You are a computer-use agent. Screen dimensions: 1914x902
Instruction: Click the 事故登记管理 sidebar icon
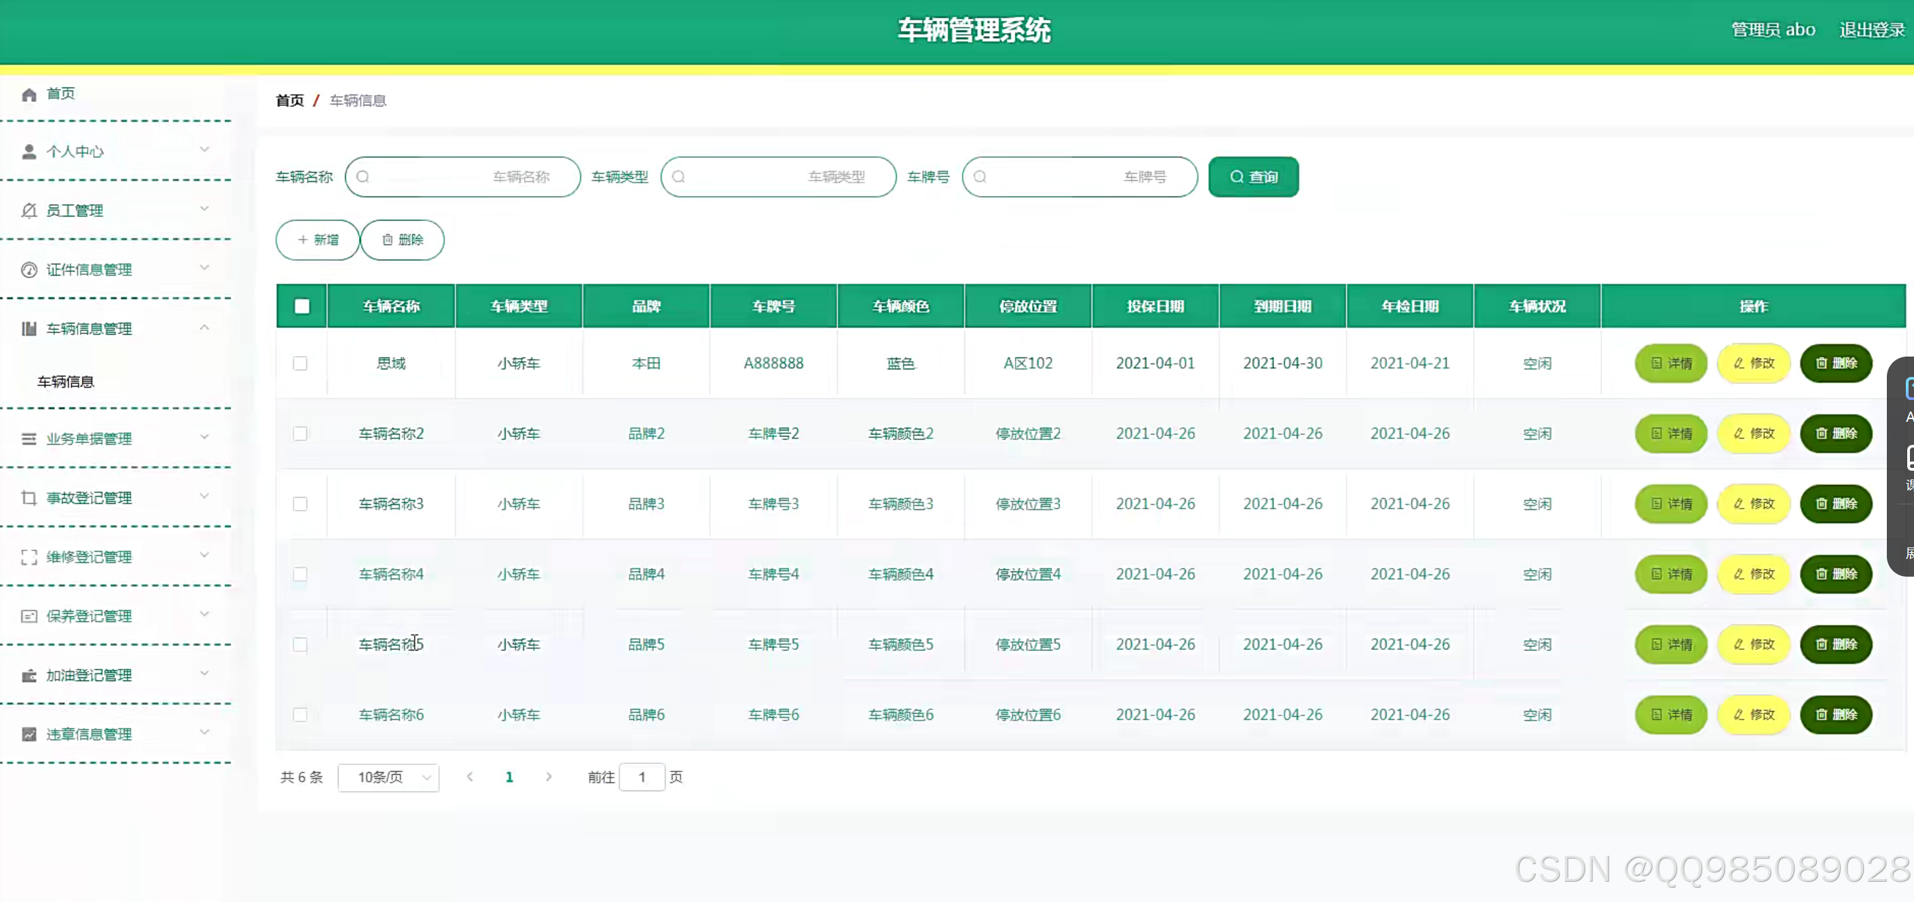coord(29,498)
